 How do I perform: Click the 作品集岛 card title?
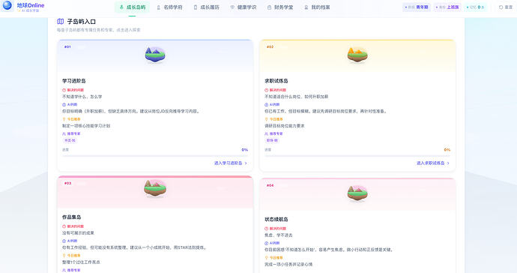[71, 217]
